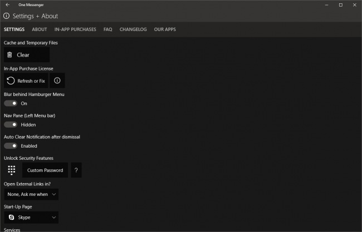Open the Open External Links dropdown
Screen dimensions: 362x232
(x=31, y=194)
